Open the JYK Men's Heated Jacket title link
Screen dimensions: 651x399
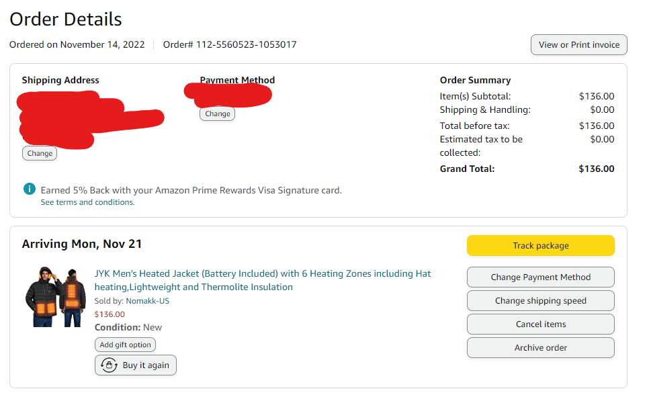point(263,280)
